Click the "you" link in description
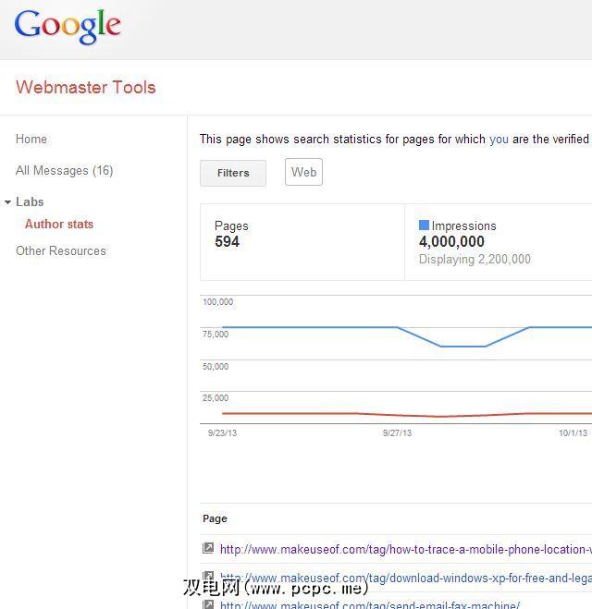The image size is (592, 609). (499, 140)
